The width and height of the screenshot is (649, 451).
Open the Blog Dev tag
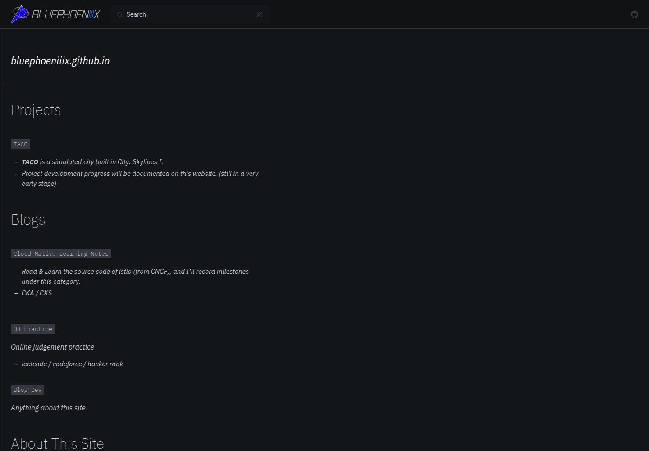pyautogui.click(x=27, y=390)
